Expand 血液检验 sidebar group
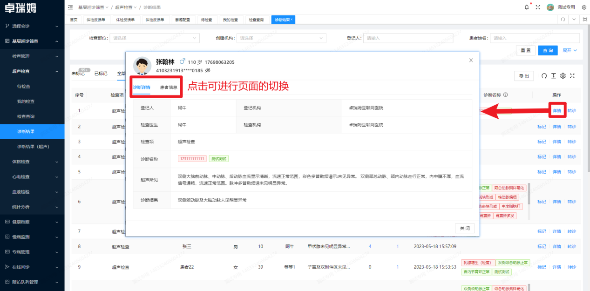The height and width of the screenshot is (291, 590). point(32,191)
